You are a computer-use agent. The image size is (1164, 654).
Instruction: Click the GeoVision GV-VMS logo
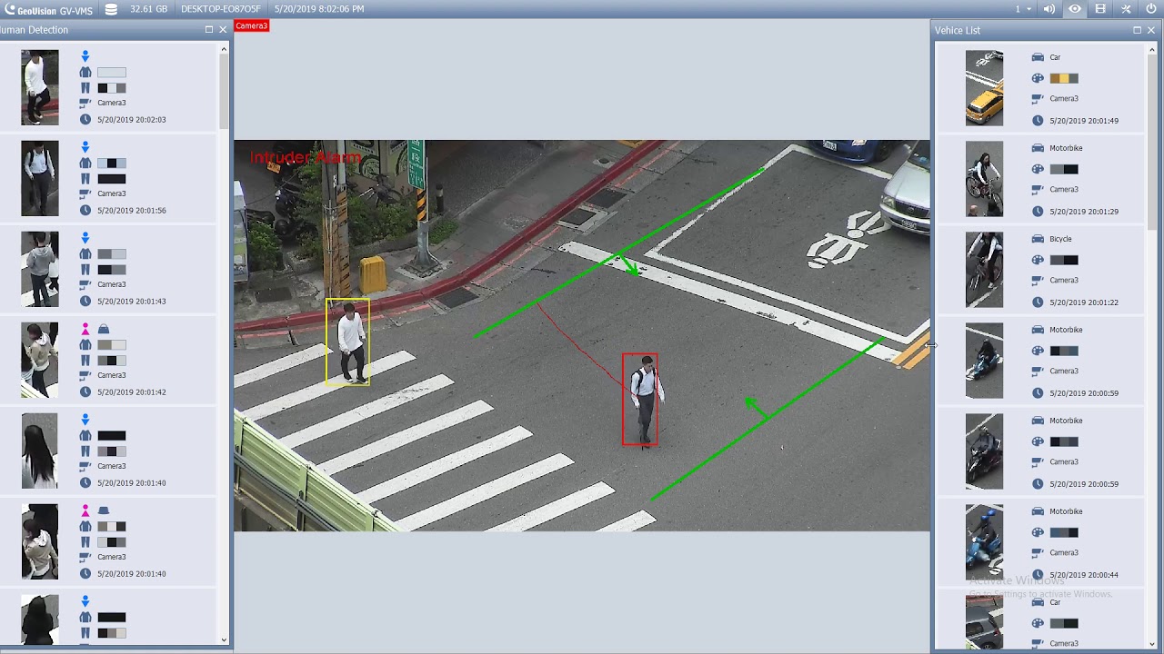click(x=48, y=9)
